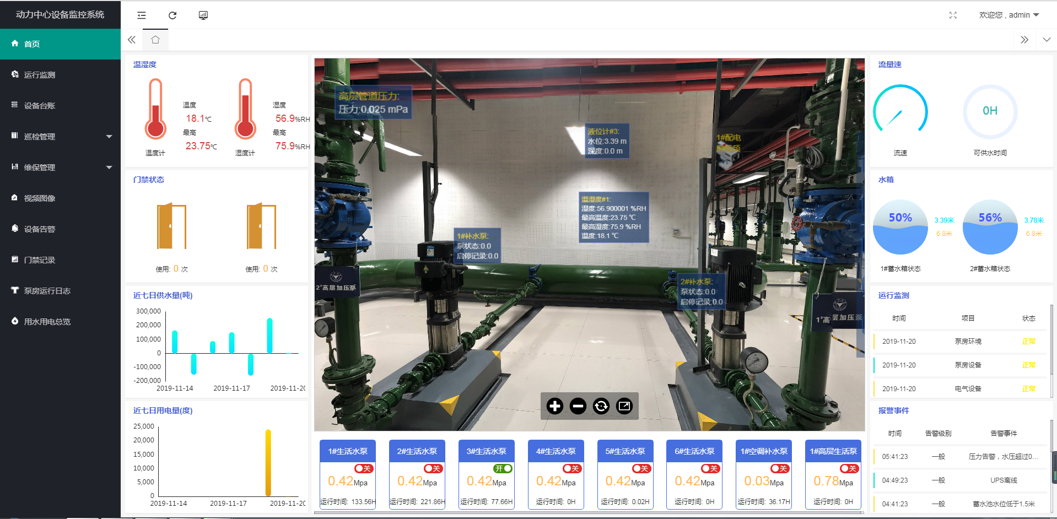Click the page refresh icon in header
The width and height of the screenshot is (1057, 519).
tap(172, 15)
